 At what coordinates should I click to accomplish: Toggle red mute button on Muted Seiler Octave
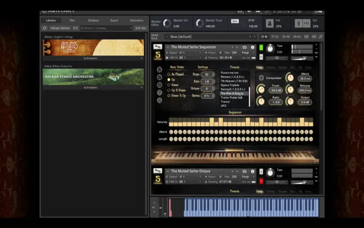261,181
